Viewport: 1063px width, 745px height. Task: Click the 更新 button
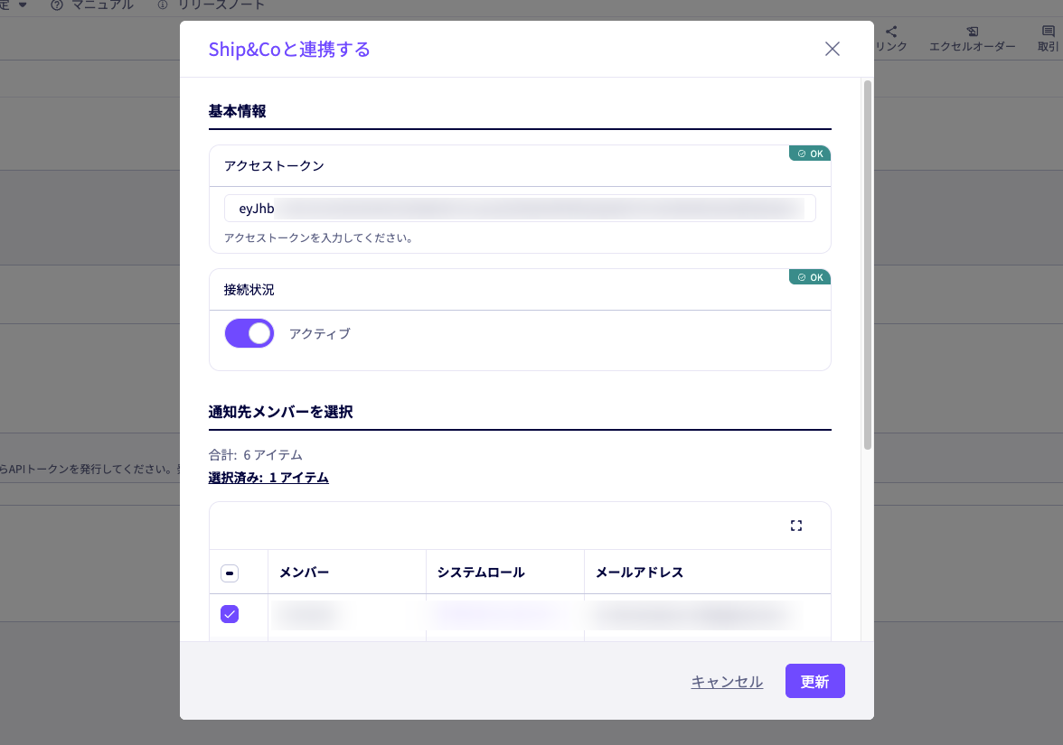coord(815,681)
